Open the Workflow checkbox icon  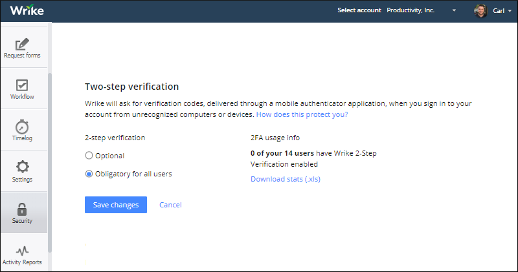(22, 85)
